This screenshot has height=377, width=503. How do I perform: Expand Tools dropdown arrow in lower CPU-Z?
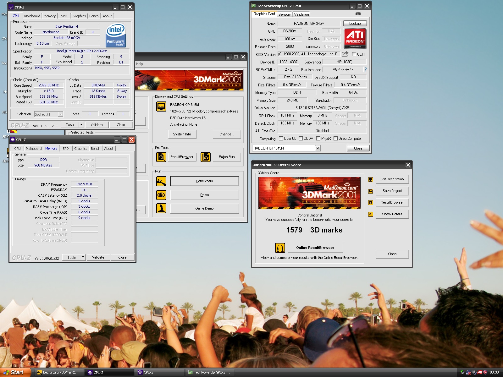pyautogui.click(x=83, y=257)
